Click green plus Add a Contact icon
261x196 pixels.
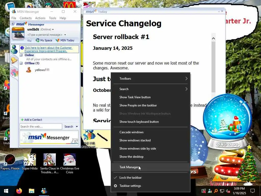(x=22, y=120)
